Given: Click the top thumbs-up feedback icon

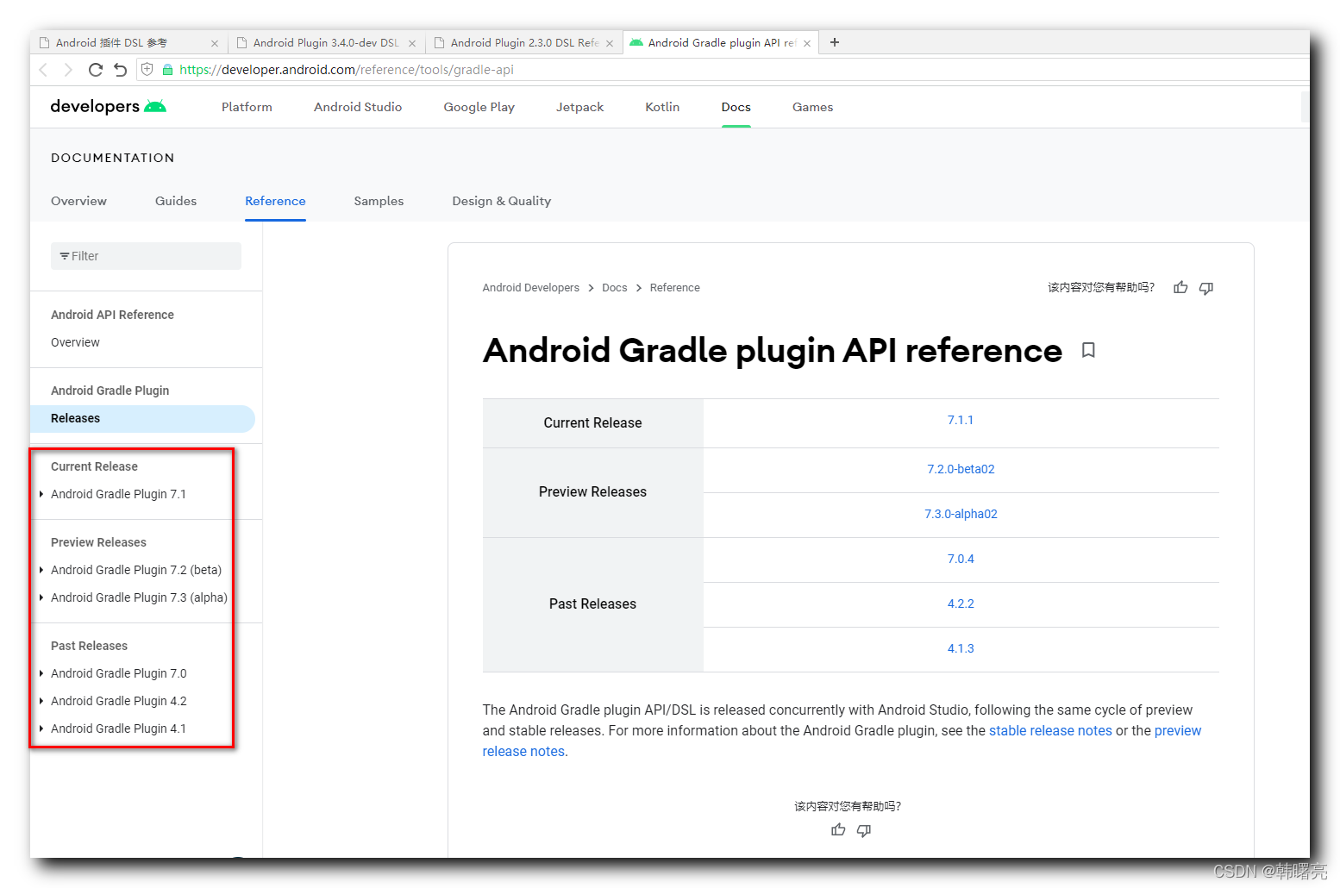Looking at the screenshot, I should pyautogui.click(x=1180, y=288).
